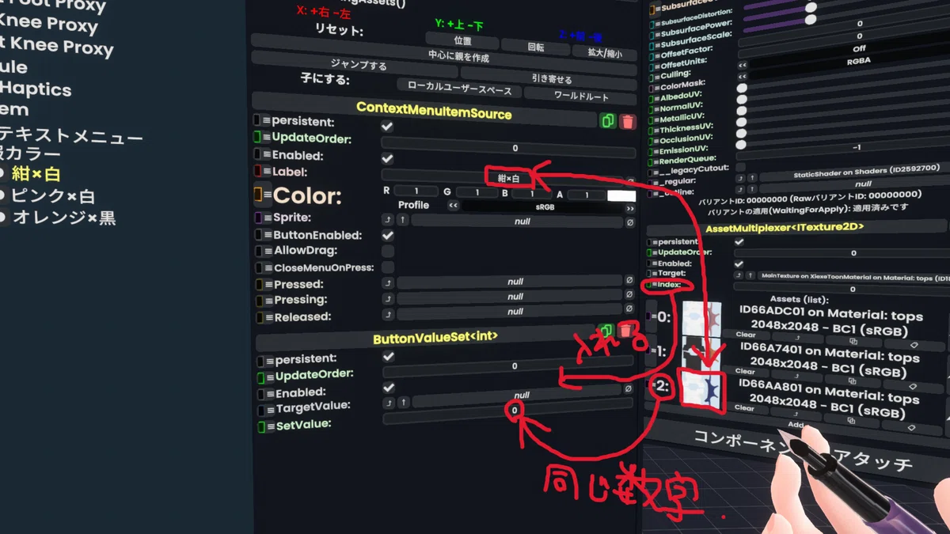Viewport: 950px width, 534px height.
Task: Click Released row reference arrow icon
Action: click(x=388, y=314)
